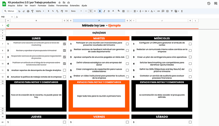The width and height of the screenshot is (219, 126).
Task: Insert a comment
Action: point(163,11)
